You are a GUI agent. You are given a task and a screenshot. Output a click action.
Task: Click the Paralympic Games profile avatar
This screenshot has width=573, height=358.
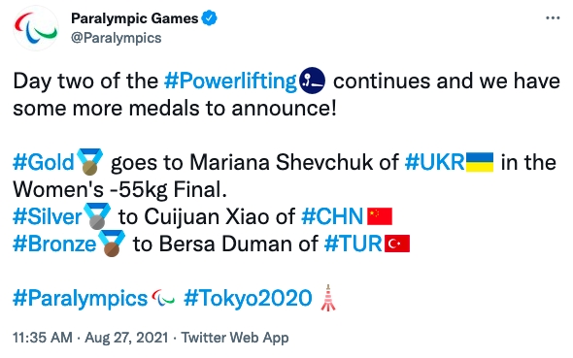35,28
